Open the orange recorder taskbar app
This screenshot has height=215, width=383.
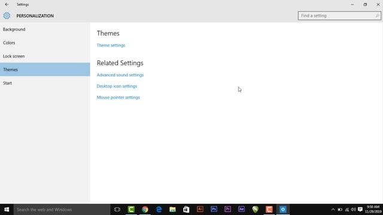pos(269,210)
